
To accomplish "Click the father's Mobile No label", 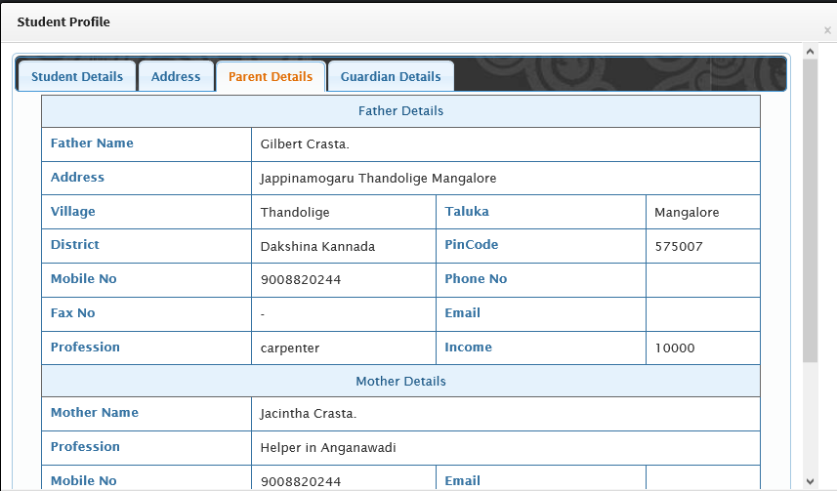I will [83, 278].
